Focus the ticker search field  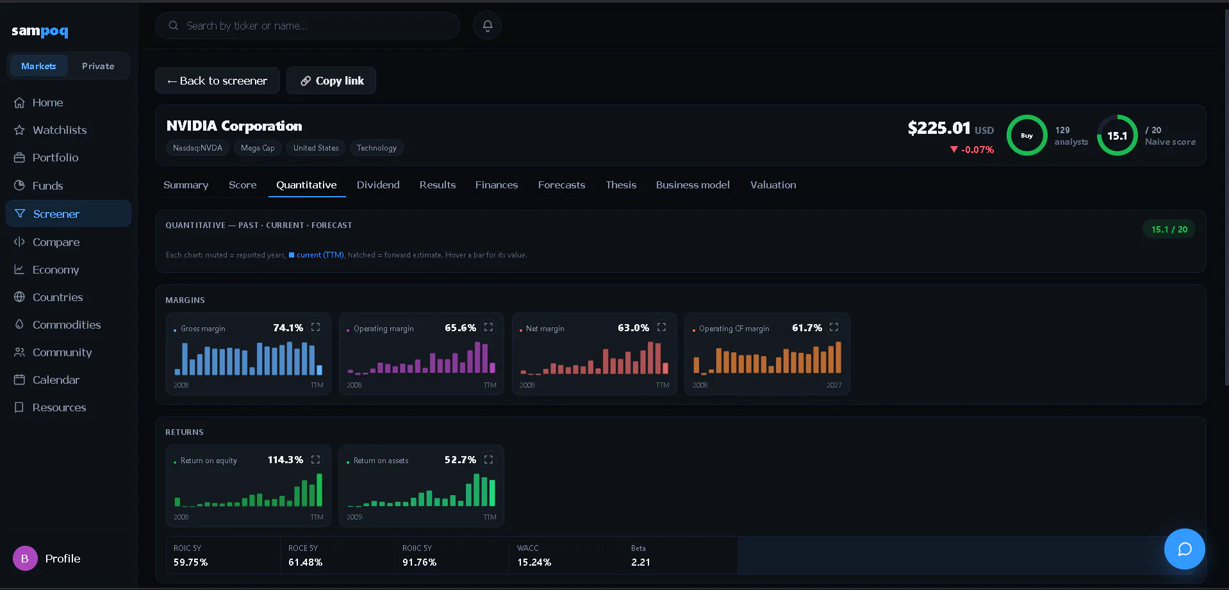pos(308,26)
